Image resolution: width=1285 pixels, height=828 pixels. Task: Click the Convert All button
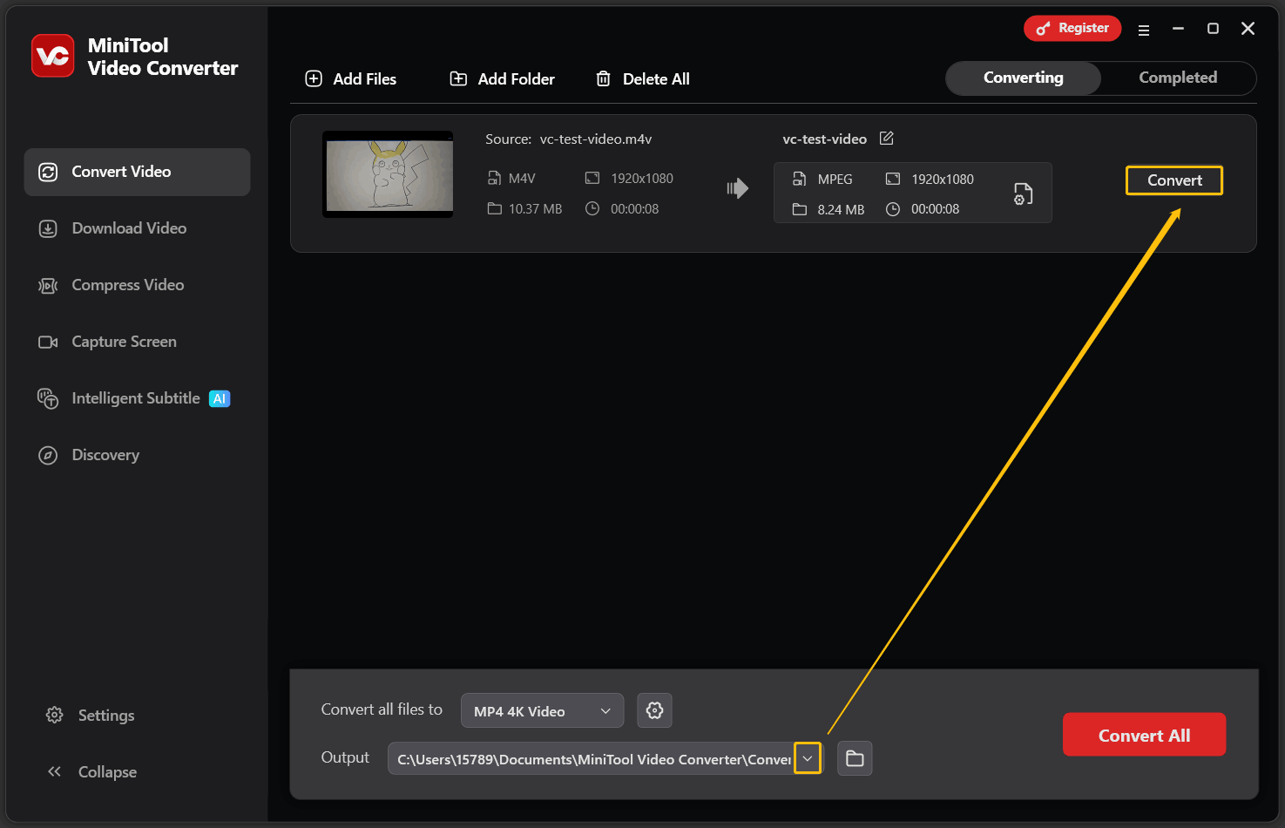tap(1144, 734)
